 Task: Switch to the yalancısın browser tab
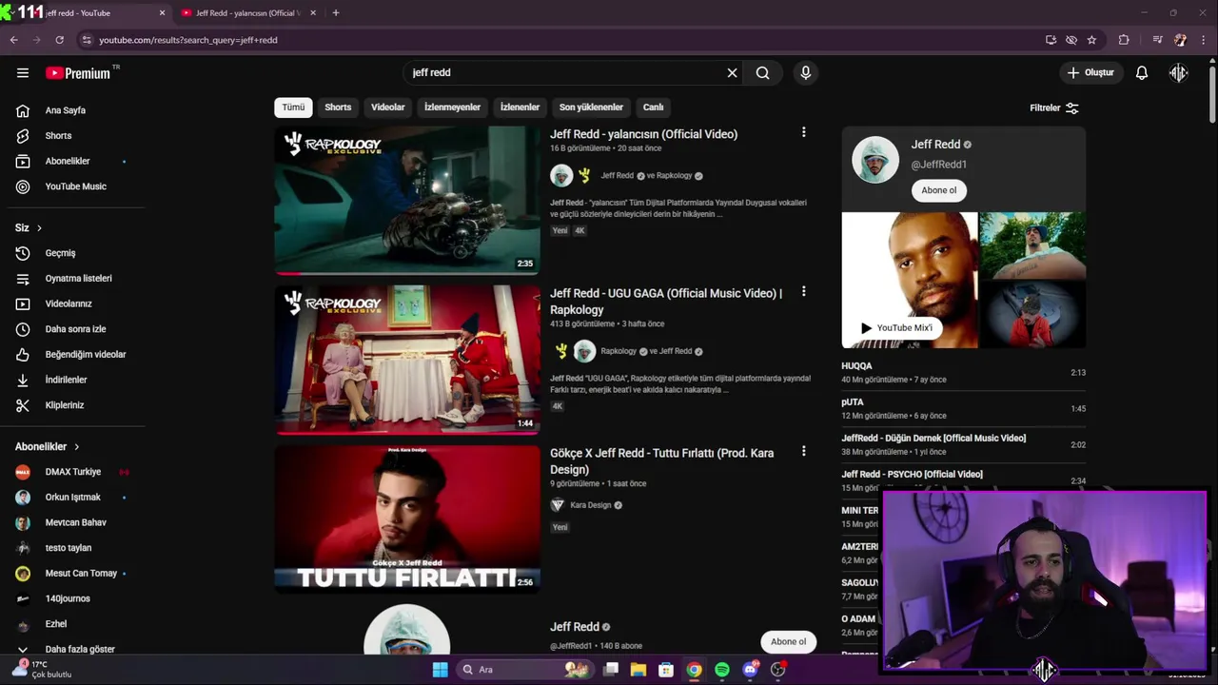tap(247, 13)
